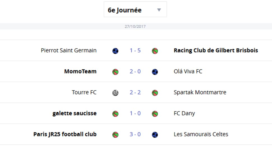
Task: Click FC Dany's ball icon
Action: click(155, 113)
